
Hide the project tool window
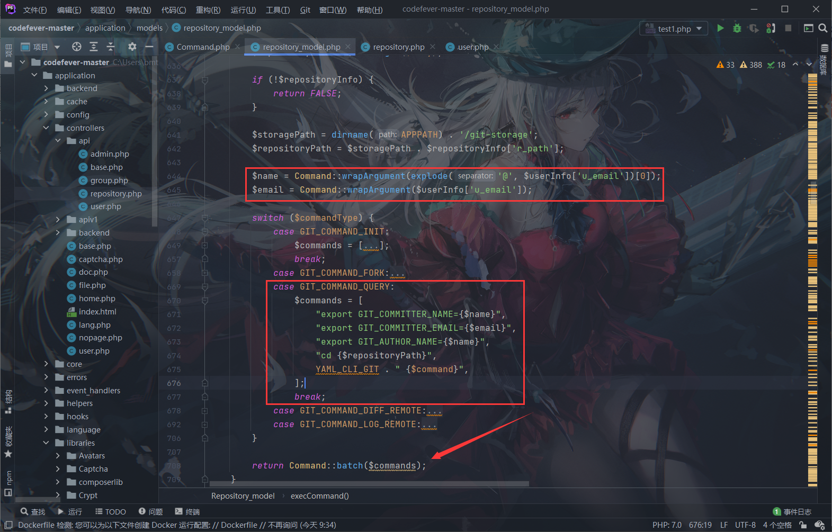click(x=149, y=47)
